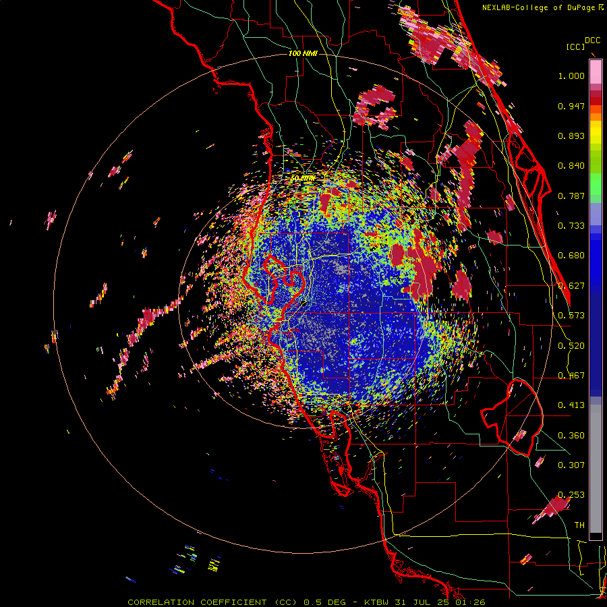Click the 0.627 scale value
607x607 pixels.
click(x=571, y=286)
